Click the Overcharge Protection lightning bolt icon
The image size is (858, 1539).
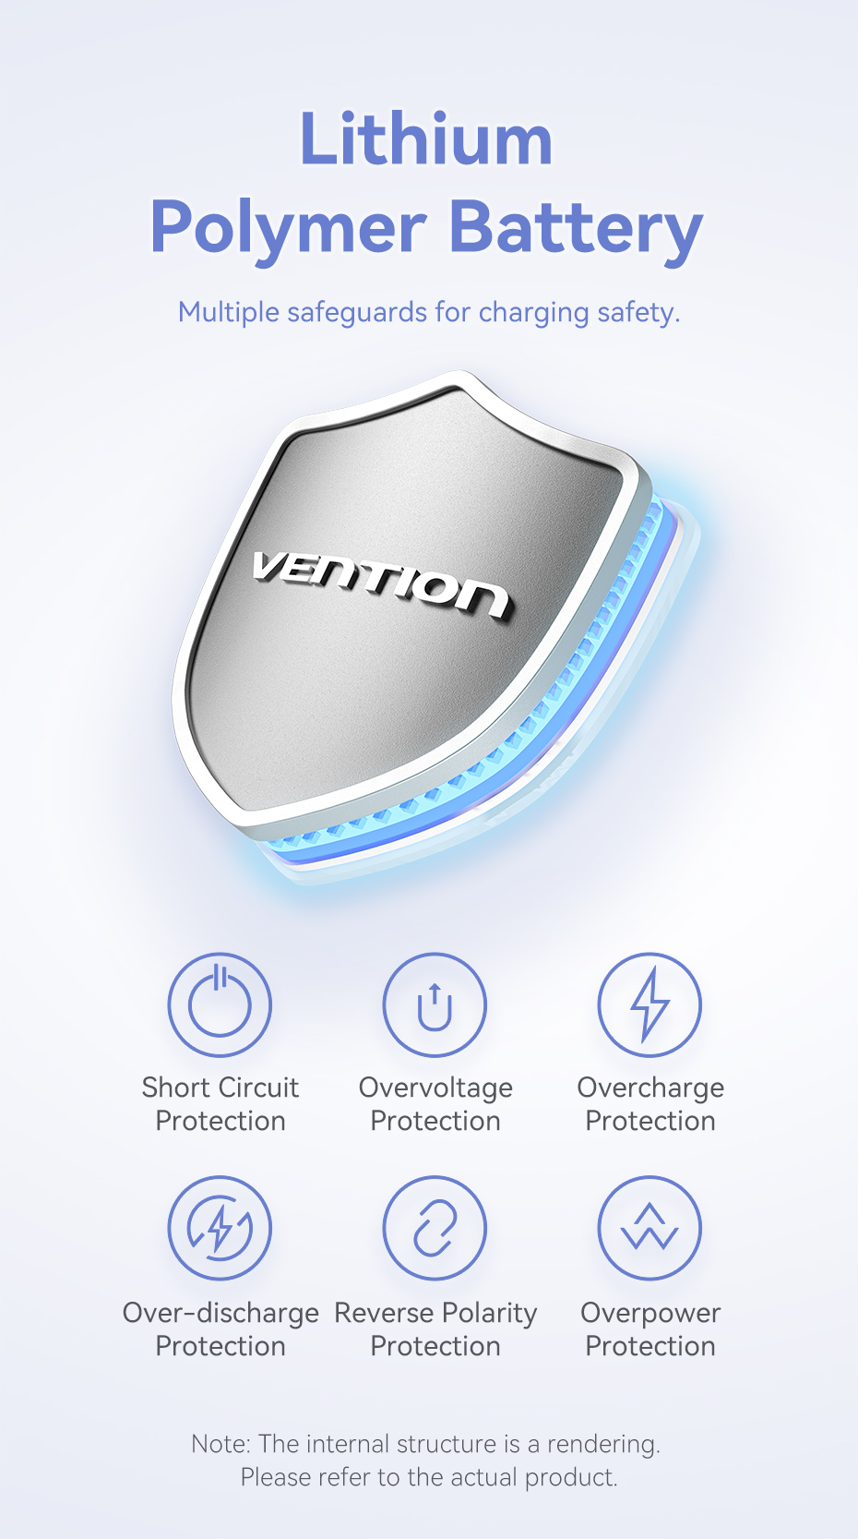(649, 1004)
